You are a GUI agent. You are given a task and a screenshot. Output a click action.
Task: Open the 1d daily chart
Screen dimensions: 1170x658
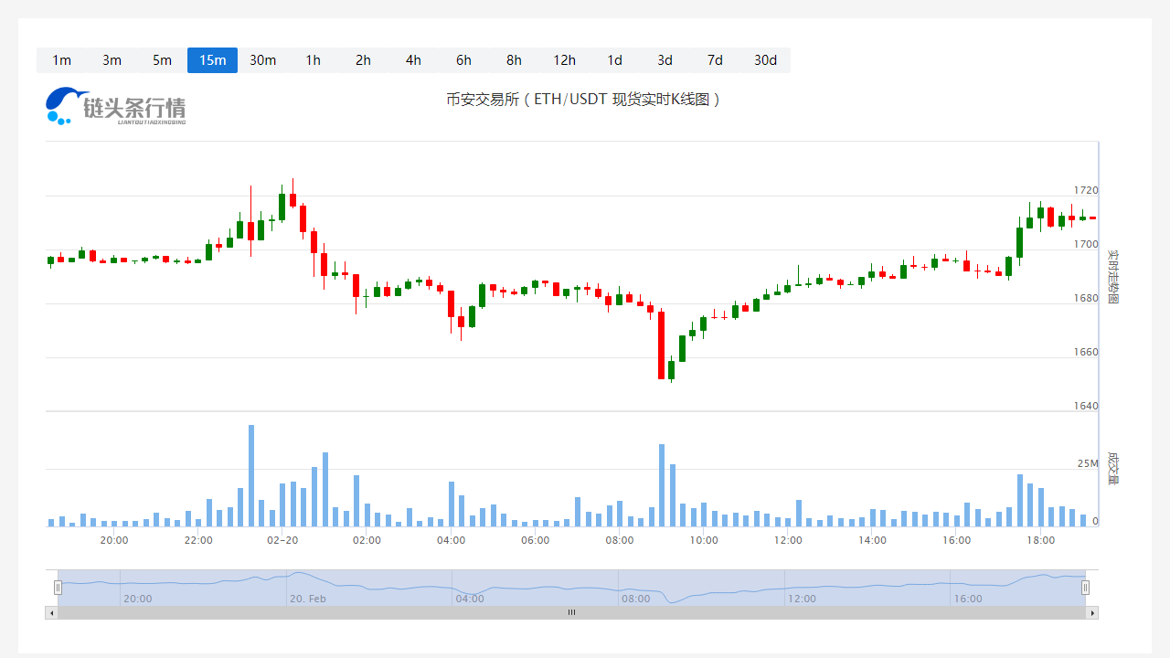coord(614,60)
